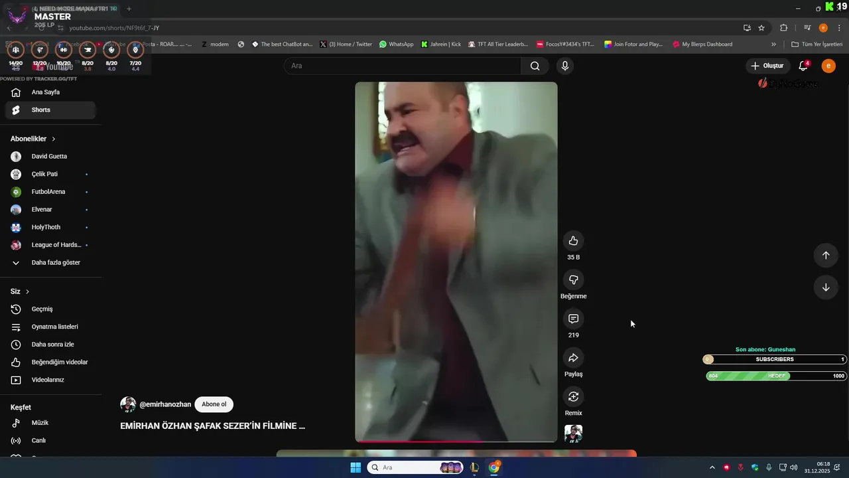Viewport: 849px width, 478px height.
Task: Remix this Short
Action: [x=573, y=396]
